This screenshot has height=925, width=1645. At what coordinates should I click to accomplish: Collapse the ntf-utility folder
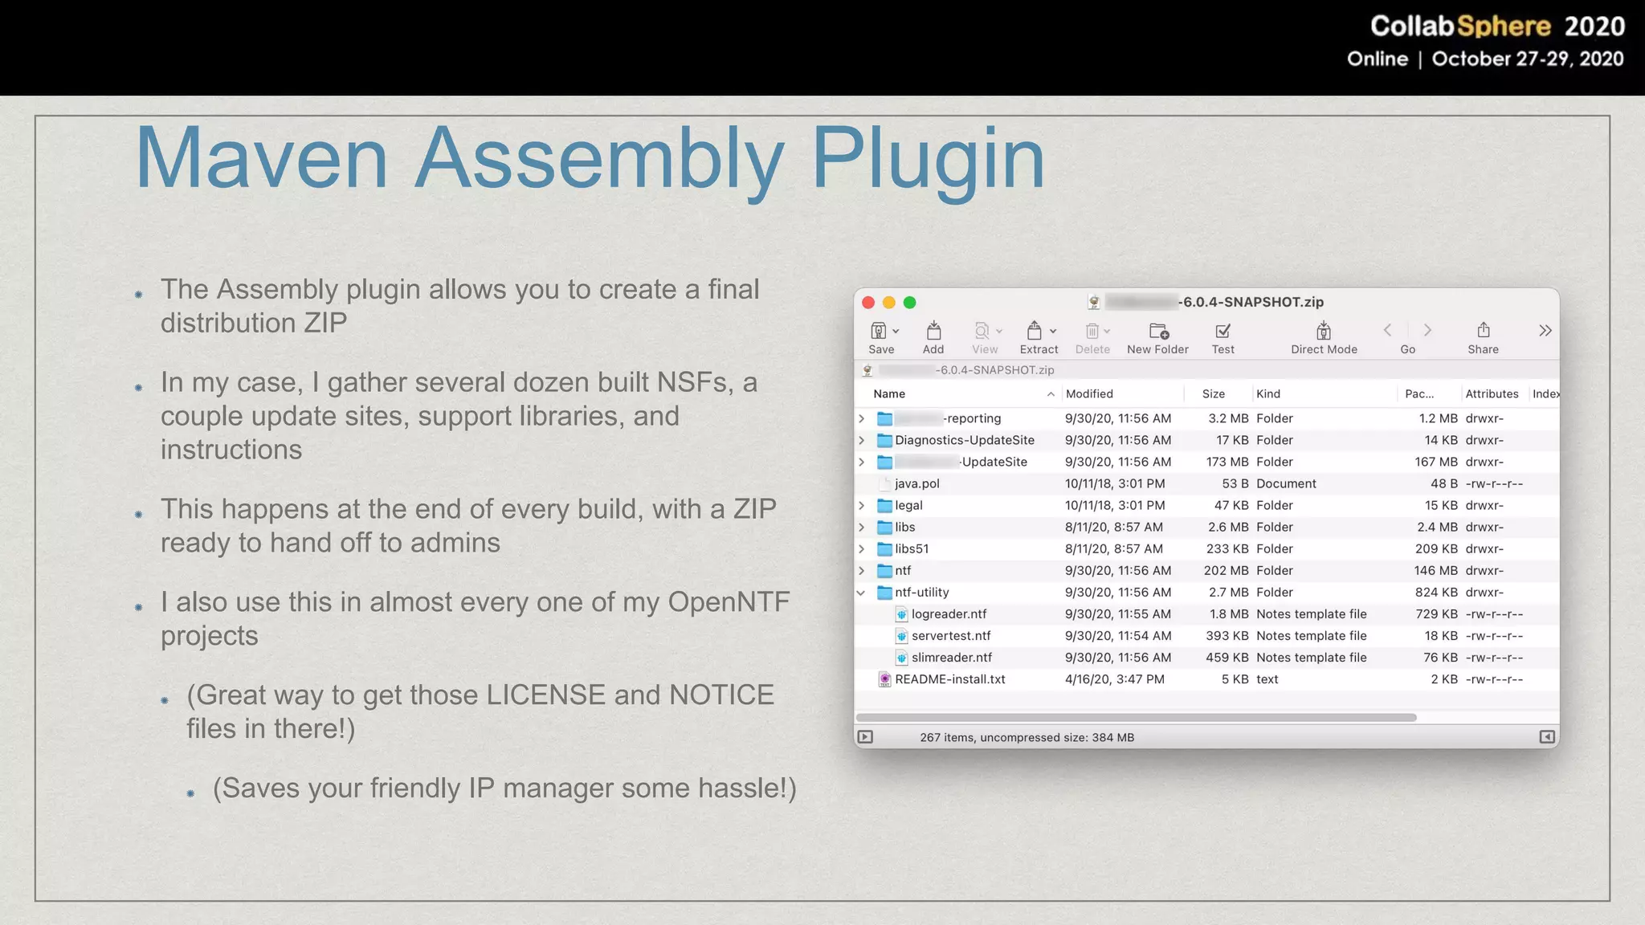(x=861, y=593)
